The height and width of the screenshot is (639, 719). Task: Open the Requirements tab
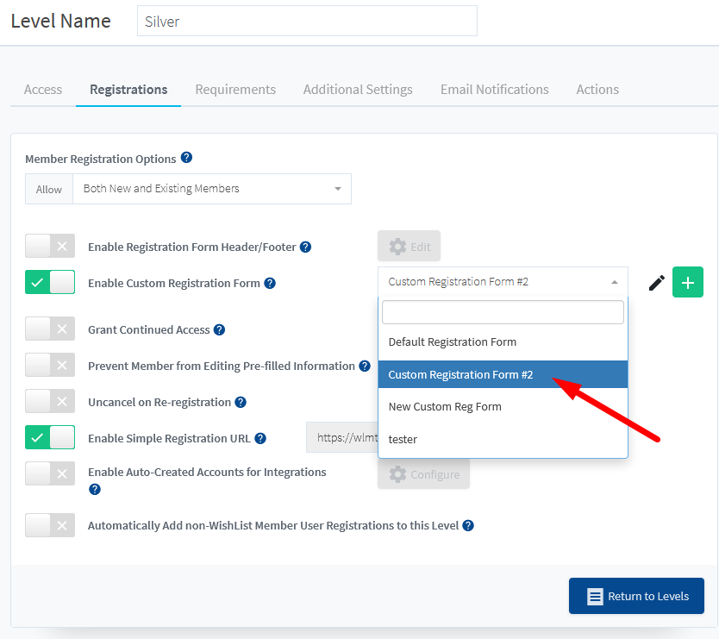[235, 90]
